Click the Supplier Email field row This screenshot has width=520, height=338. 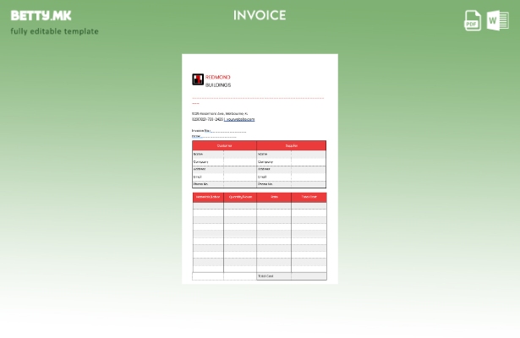(x=291, y=177)
